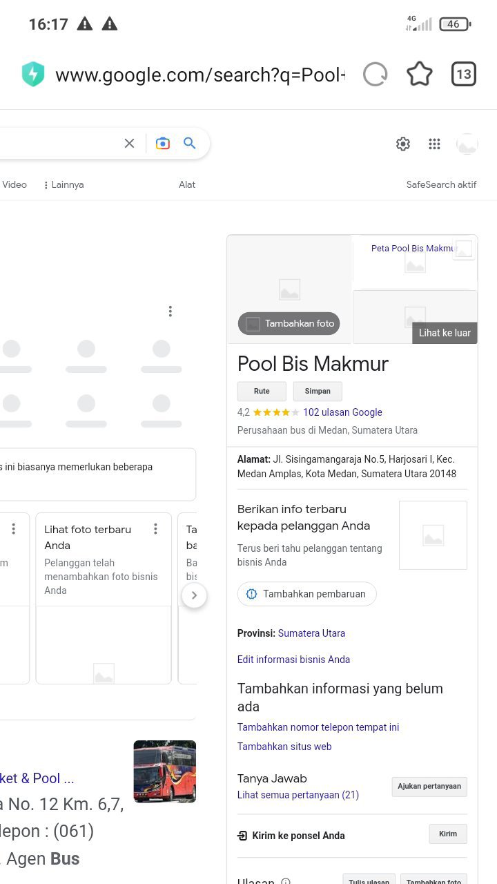Open the Lainnya more-filters dropdown
This screenshot has width=497, height=884.
tap(64, 184)
